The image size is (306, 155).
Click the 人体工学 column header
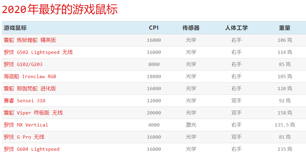tap(236, 28)
